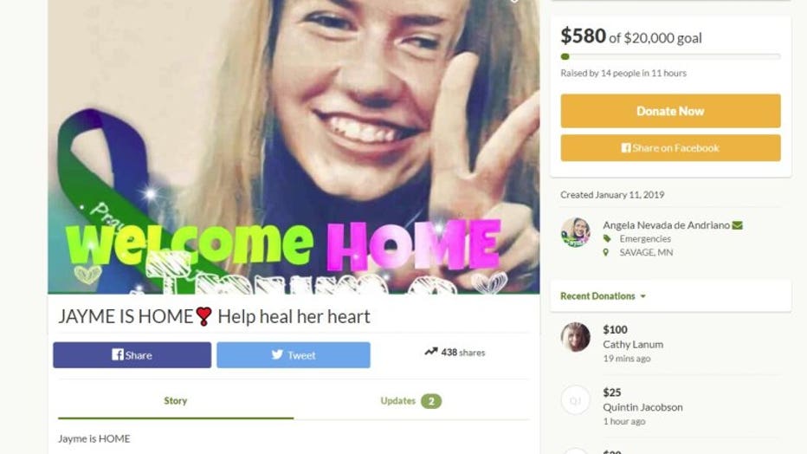Click the trending arrow icon beside 438 shares

pos(431,352)
